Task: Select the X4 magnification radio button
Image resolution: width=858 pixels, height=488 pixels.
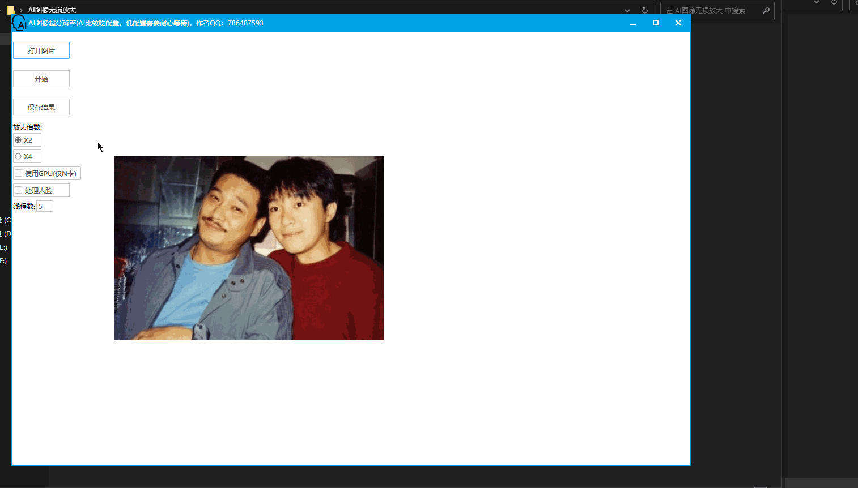Action: (18, 156)
